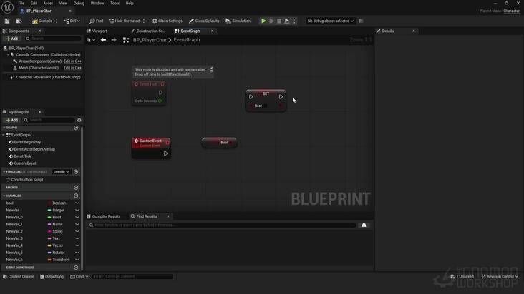This screenshot has width=524, height=294.
Task: Click Boolean type color pill of bool
Action: click(x=49, y=203)
